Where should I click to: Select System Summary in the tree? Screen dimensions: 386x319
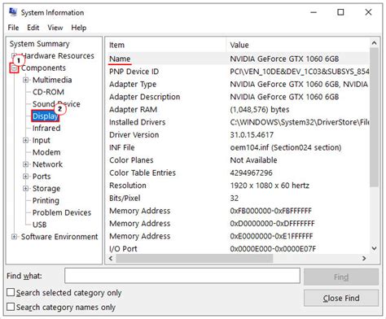40,44
